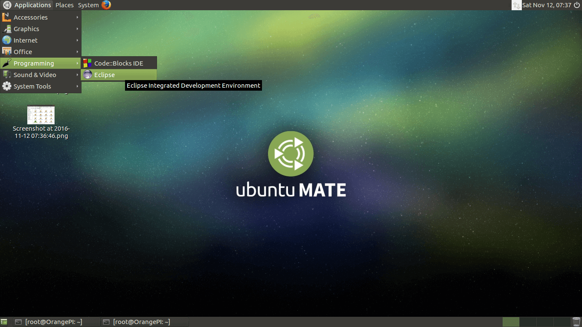The image size is (582, 327).
Task: Click the Eclipse sphere icon
Action: (x=87, y=75)
